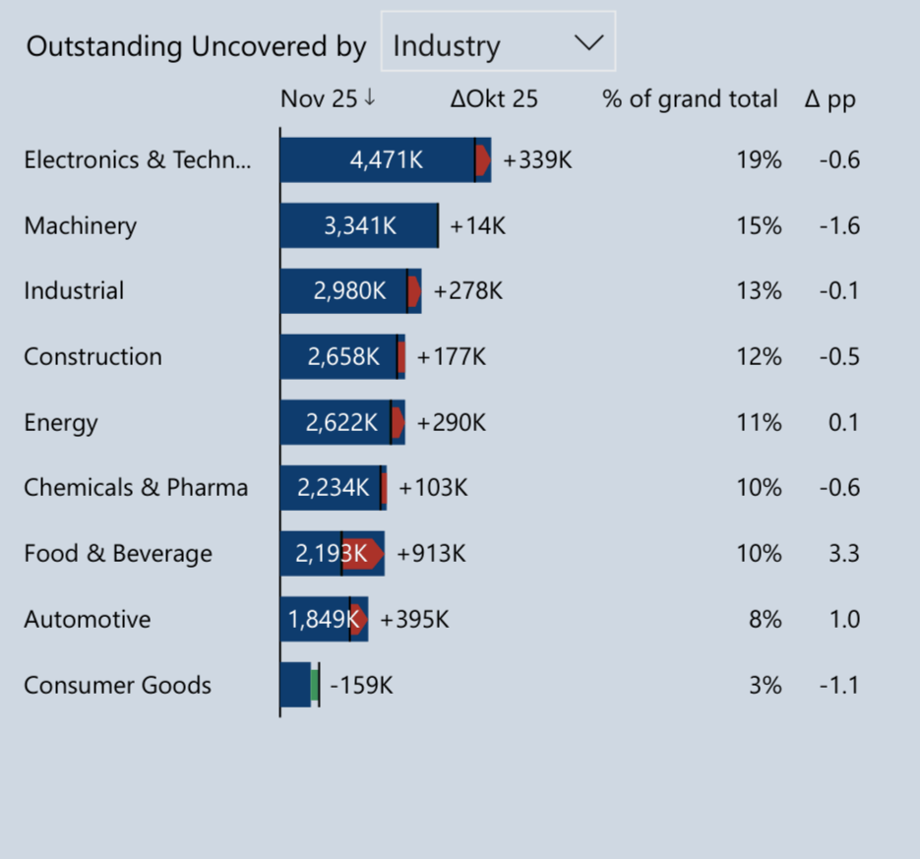Click the dropdown chevron arrow next to Industry

[x=588, y=42]
